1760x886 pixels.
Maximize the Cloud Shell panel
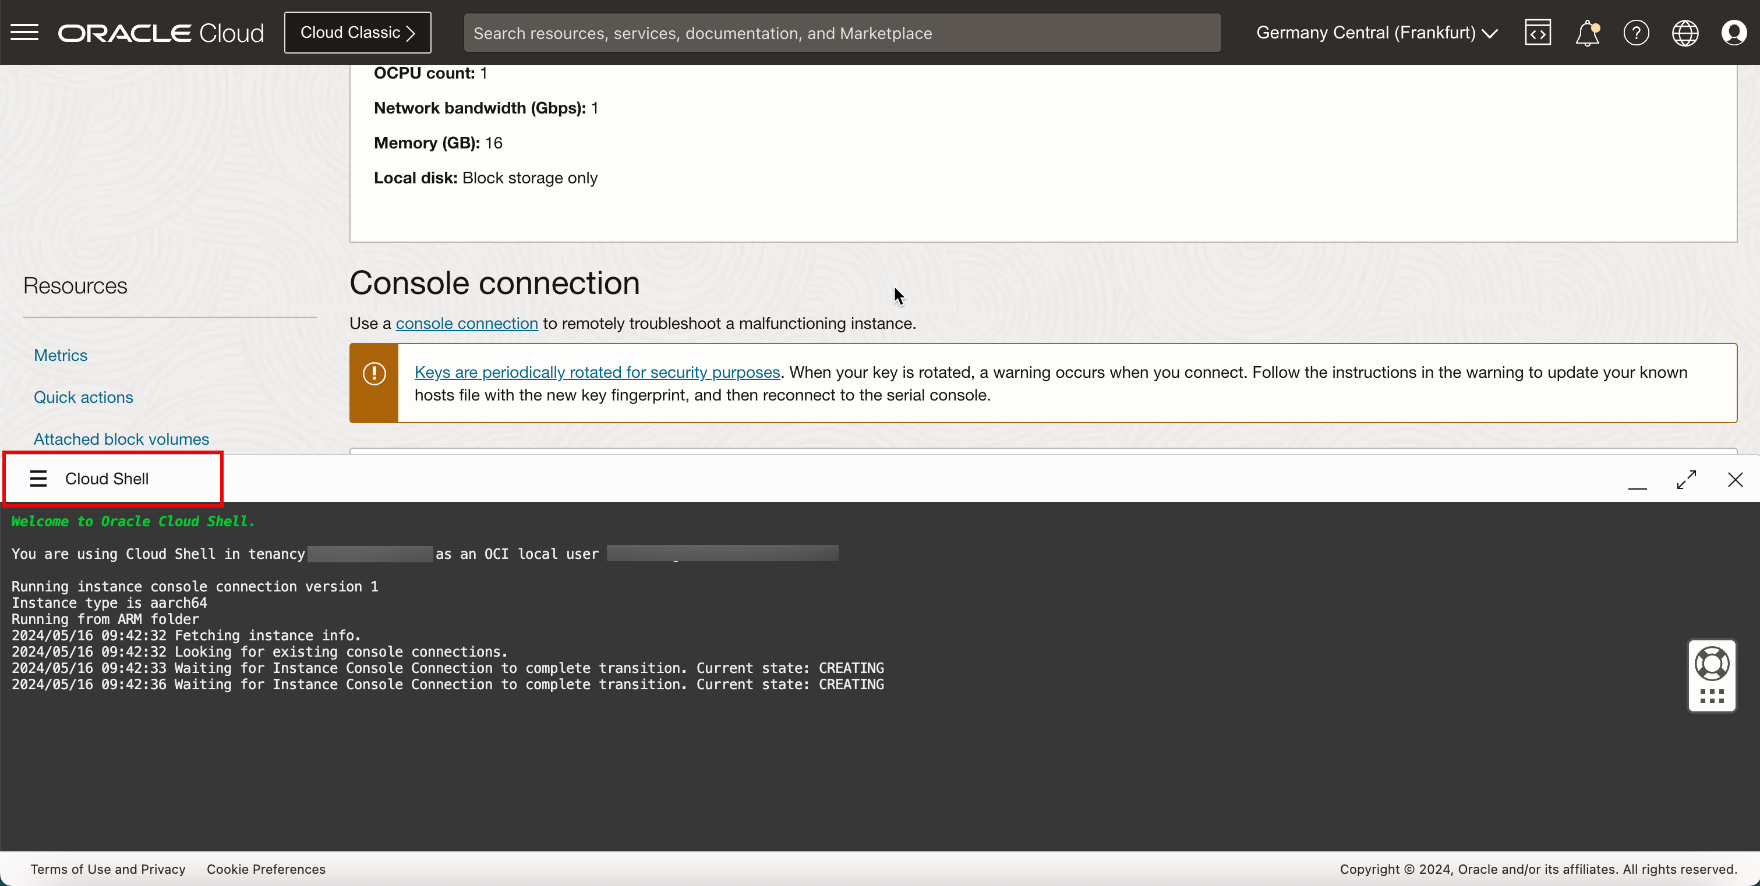click(x=1686, y=480)
